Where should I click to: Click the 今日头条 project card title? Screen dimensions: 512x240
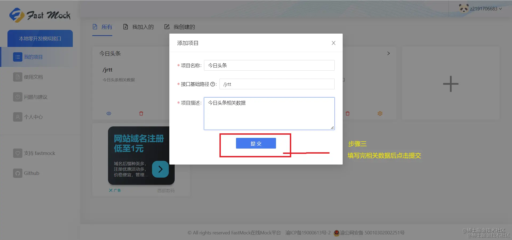(110, 54)
